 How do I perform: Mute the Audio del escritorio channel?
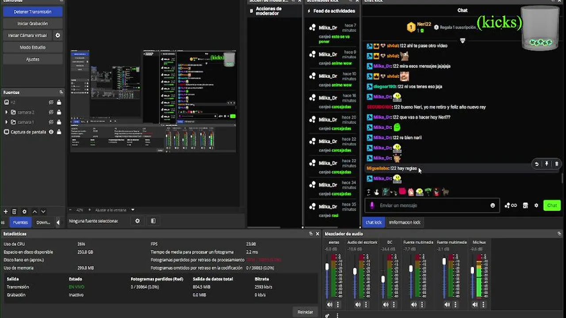tap(358, 304)
